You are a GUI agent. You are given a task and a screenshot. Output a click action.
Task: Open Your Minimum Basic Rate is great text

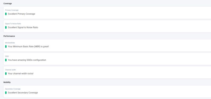(28, 46)
